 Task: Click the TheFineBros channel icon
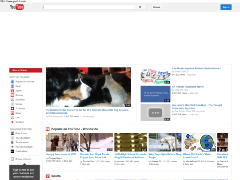click(12, 151)
